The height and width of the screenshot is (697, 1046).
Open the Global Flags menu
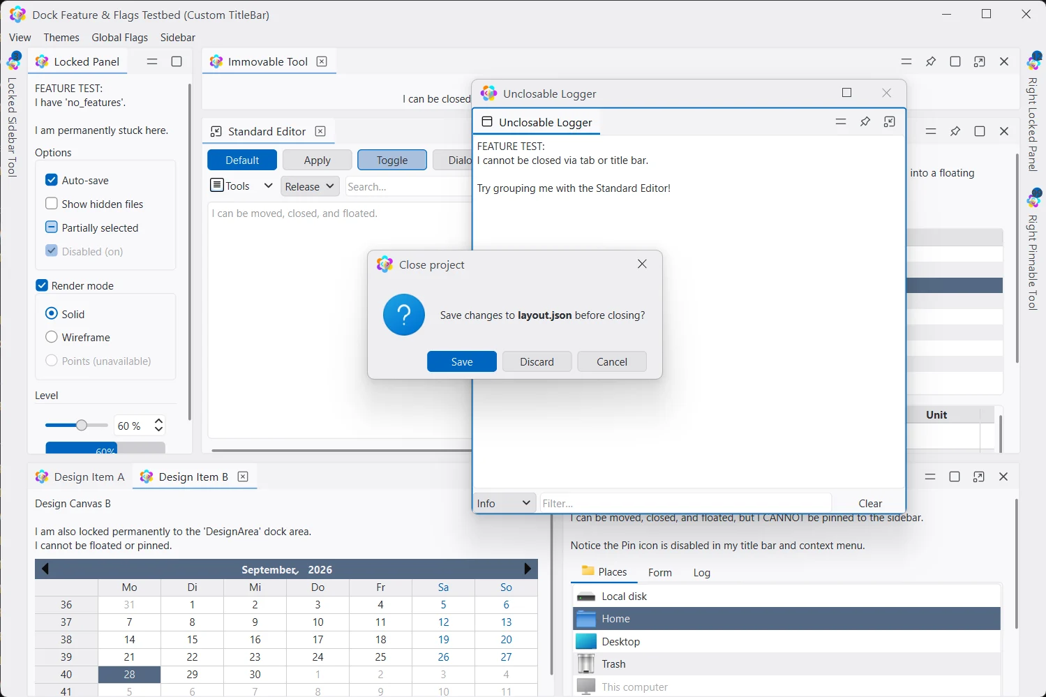(x=120, y=37)
